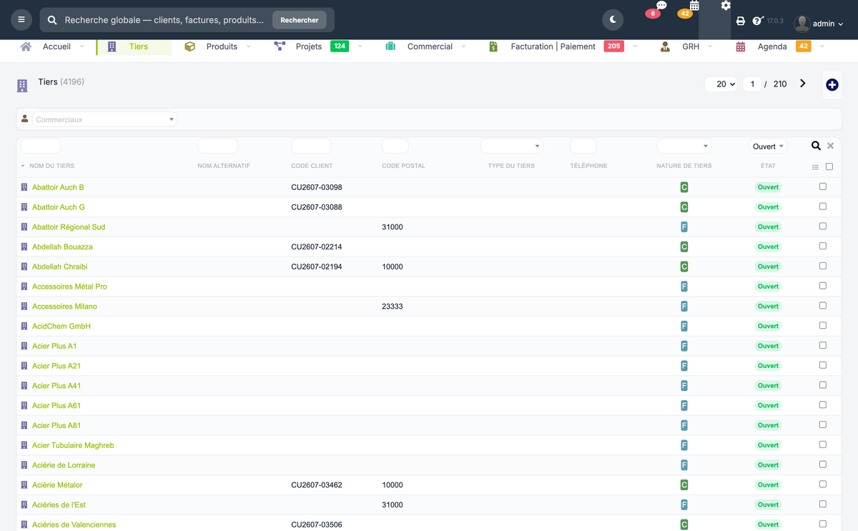Click the admin user avatar
858x531 pixels.
click(802, 24)
